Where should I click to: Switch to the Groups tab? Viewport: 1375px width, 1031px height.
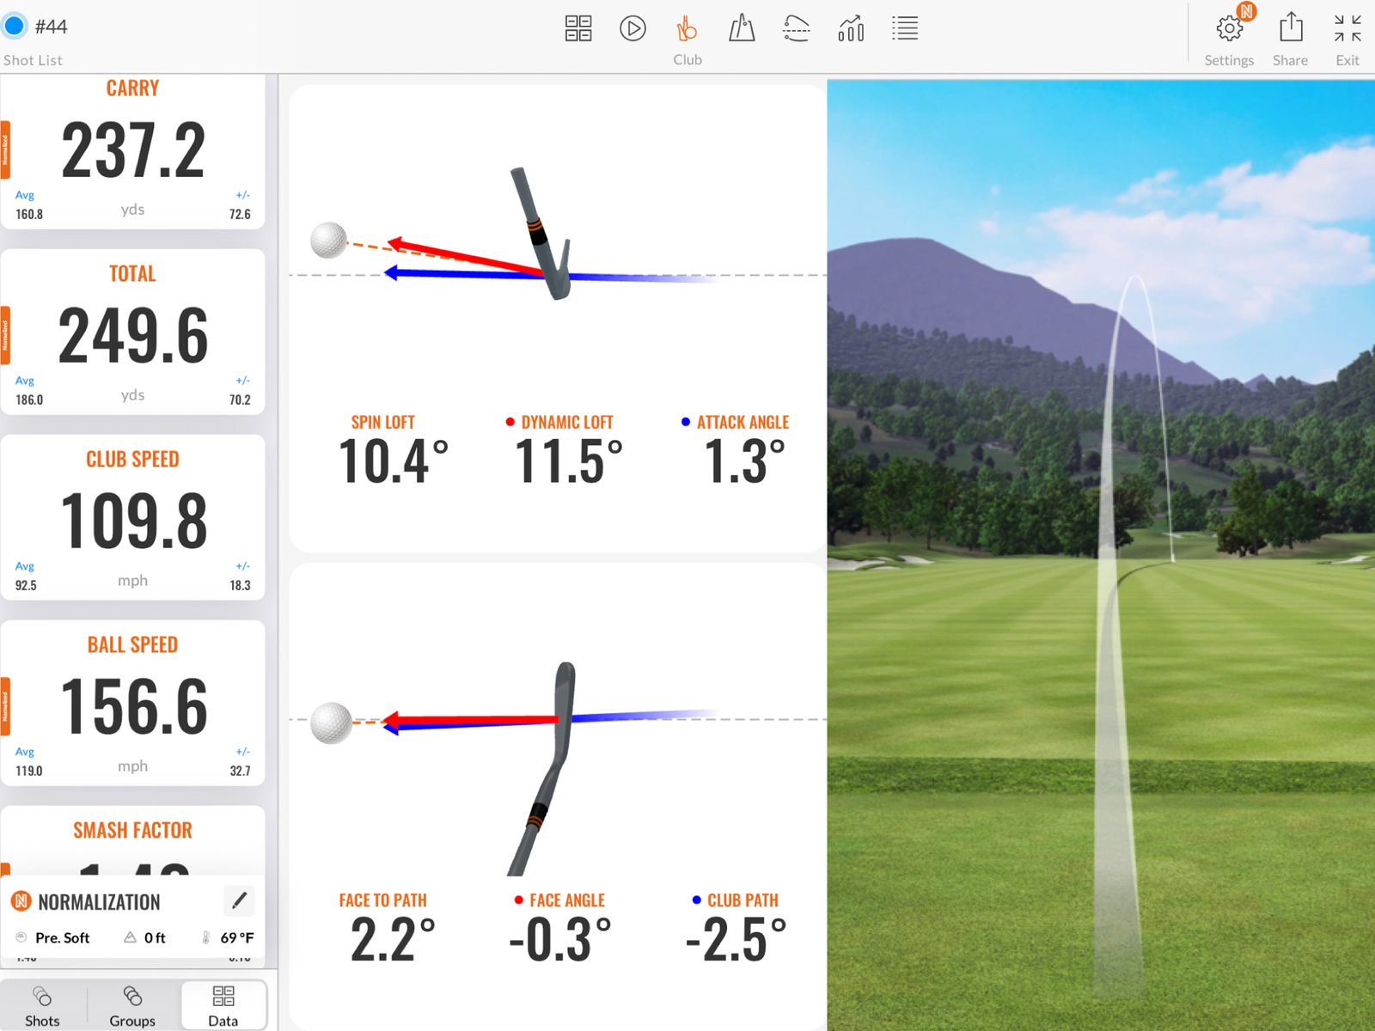click(x=132, y=1005)
